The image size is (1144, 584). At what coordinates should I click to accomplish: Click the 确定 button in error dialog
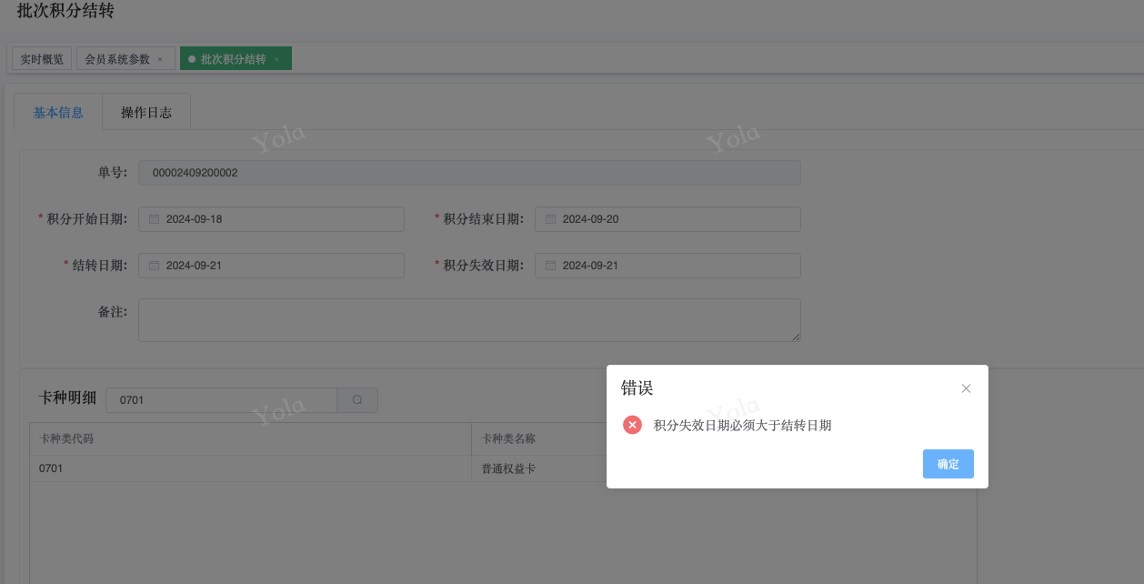pyautogui.click(x=948, y=464)
